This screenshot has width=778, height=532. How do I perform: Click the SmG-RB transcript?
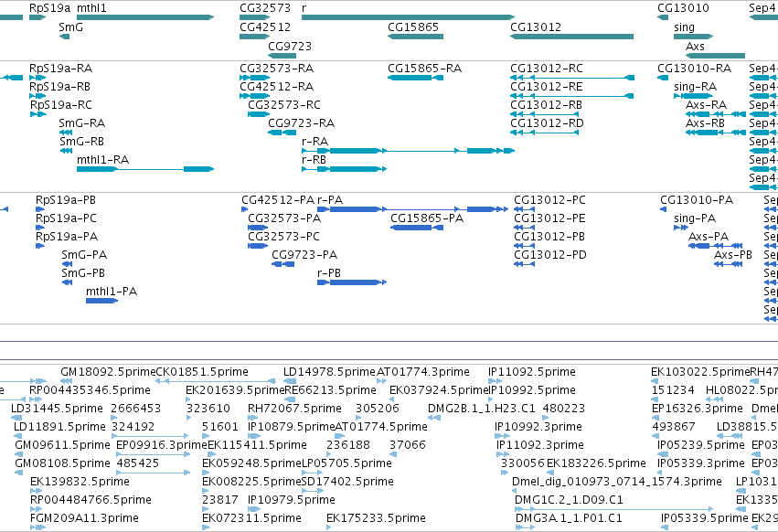coord(66,151)
